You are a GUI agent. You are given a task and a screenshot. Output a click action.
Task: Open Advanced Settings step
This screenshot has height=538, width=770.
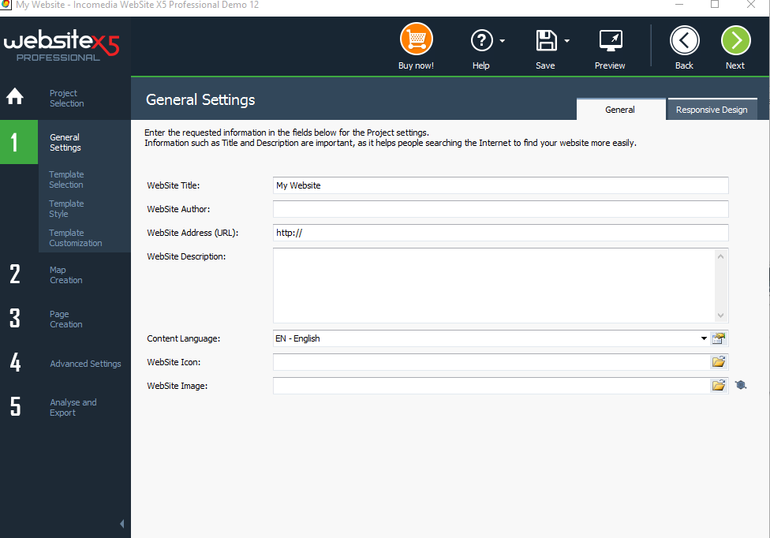[x=85, y=364]
